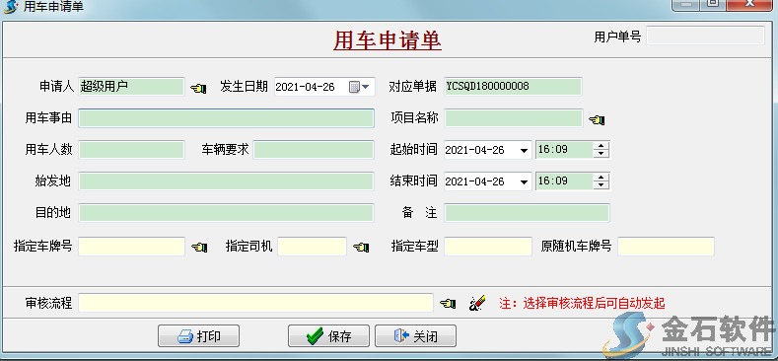
Task: Click the 起始时间 time field 16:09
Action: pos(564,150)
